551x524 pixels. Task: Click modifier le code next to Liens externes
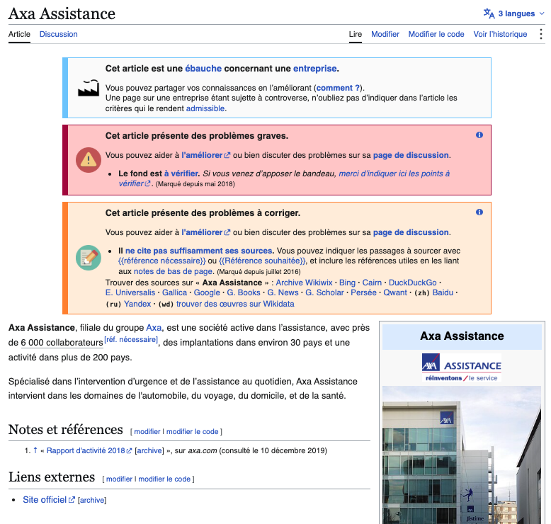pos(164,479)
